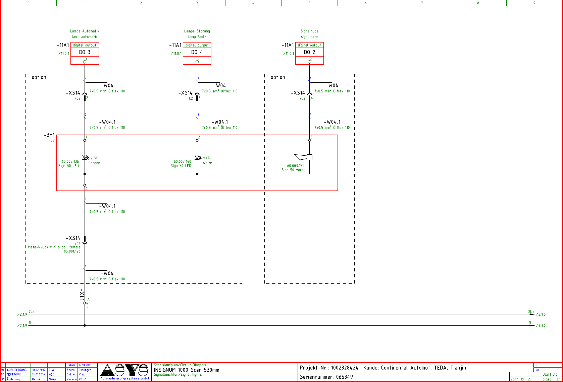This screenshot has height=382, width=563.
Task: Select the XS14 connector symbol at pin 4
Action: (310, 96)
